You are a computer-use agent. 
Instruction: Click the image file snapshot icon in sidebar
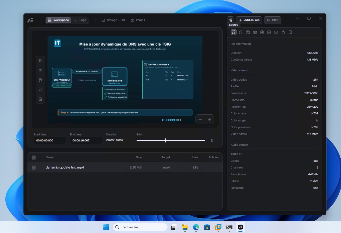click(40, 99)
